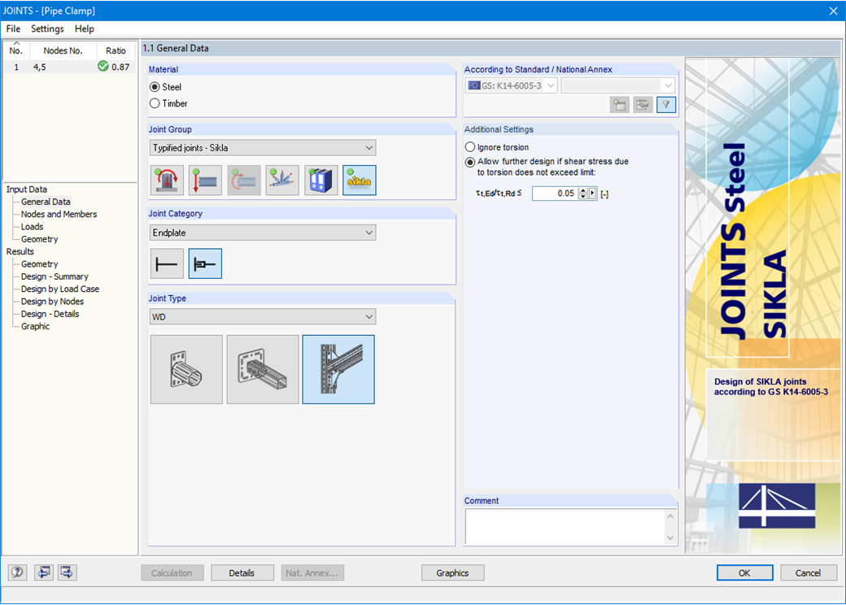The image size is (846, 605).
Task: Select the Timber material radio button
Action: point(155,103)
